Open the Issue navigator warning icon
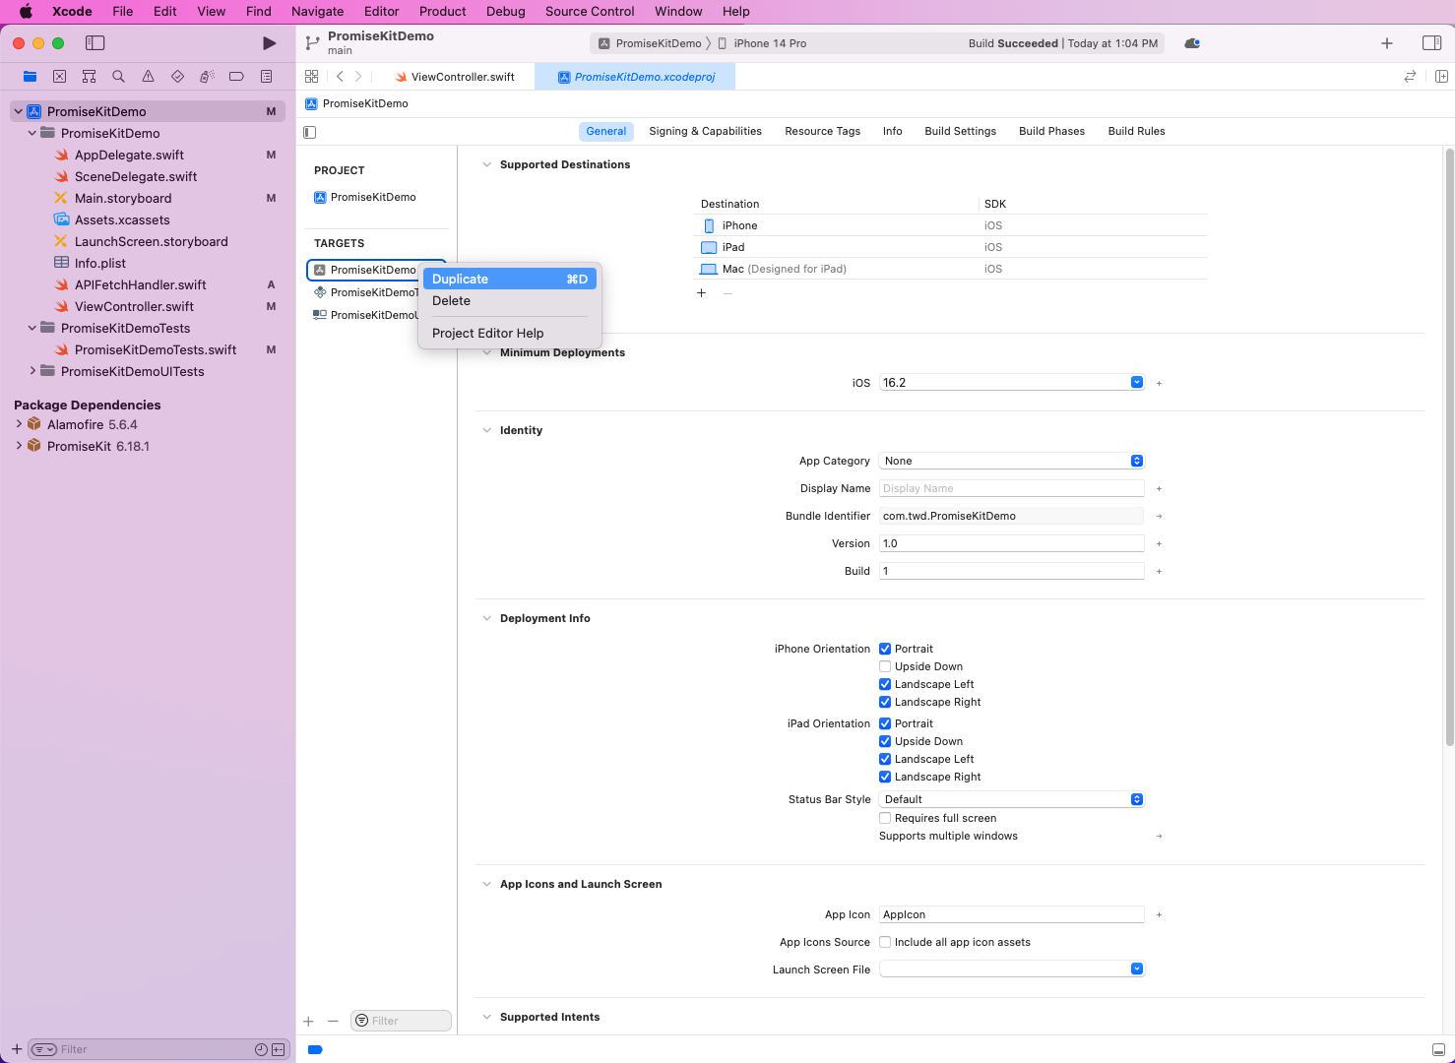This screenshot has height=1063, width=1455. (x=148, y=76)
